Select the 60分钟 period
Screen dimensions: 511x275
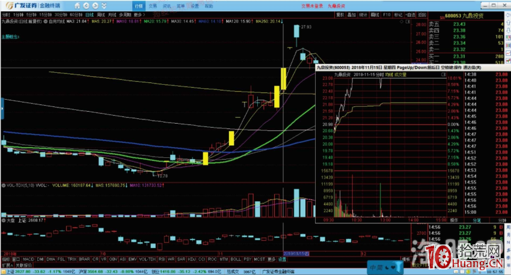click(x=76, y=14)
